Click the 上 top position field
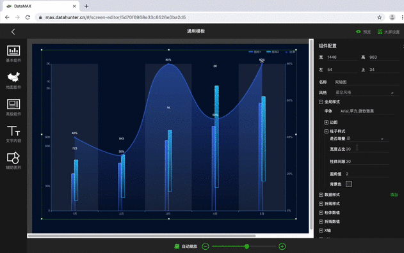 (384, 70)
